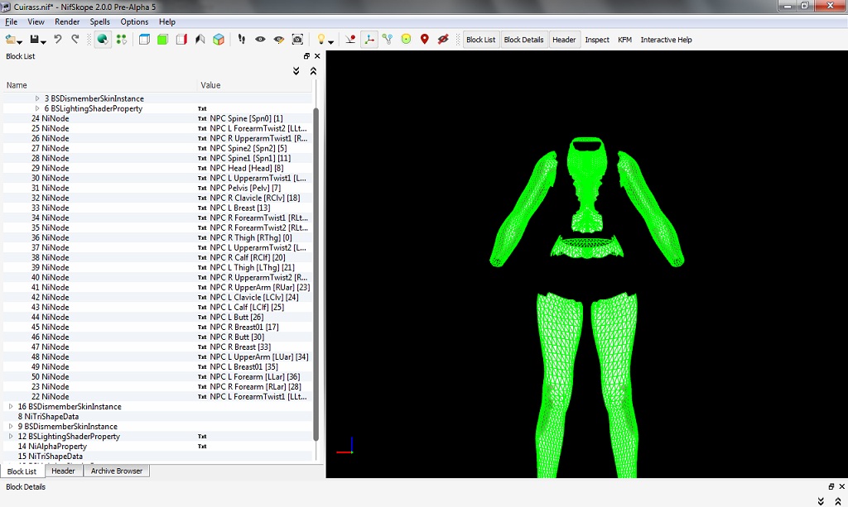Click the Redo arrow icon

click(75, 40)
